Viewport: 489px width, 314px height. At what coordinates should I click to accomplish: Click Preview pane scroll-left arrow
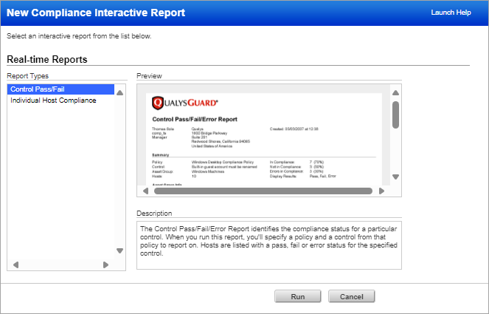tap(145, 191)
